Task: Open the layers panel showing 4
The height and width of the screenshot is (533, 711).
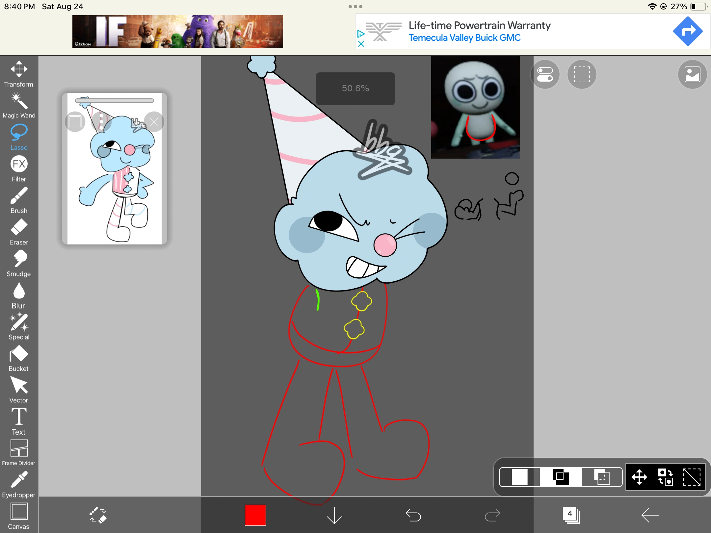Action: 571,515
